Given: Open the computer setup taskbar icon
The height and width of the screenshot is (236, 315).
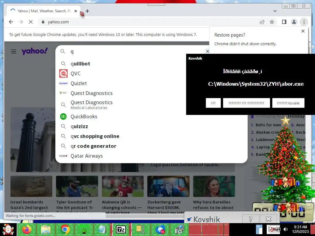Looking at the screenshot, I should [179, 230].
